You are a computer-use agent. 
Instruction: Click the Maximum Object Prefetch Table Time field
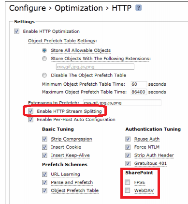(139, 92)
